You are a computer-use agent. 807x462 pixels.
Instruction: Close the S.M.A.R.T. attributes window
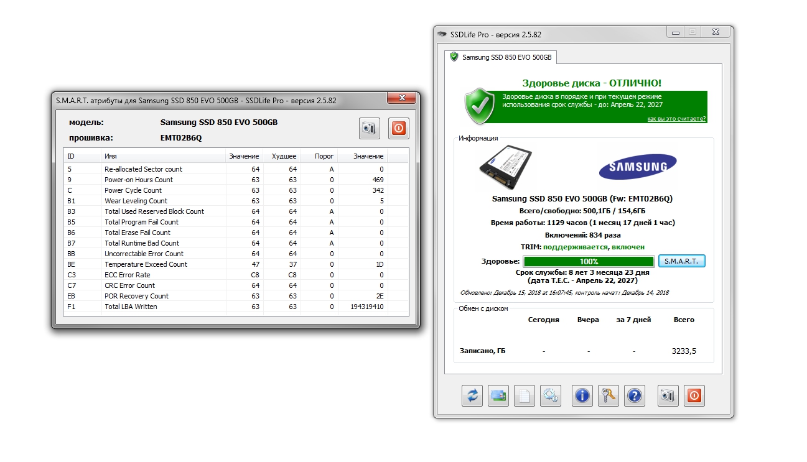(x=401, y=98)
